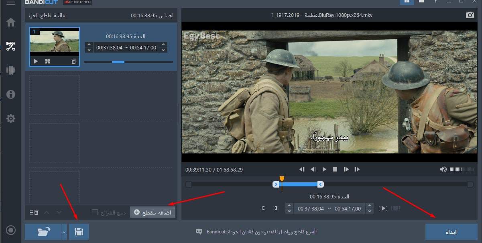The height and width of the screenshot is (243, 482).
Task: Set the end point with the right bracket
Action: [x=276, y=208]
